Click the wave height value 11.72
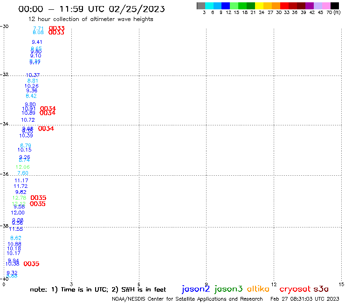 (x=21, y=186)
